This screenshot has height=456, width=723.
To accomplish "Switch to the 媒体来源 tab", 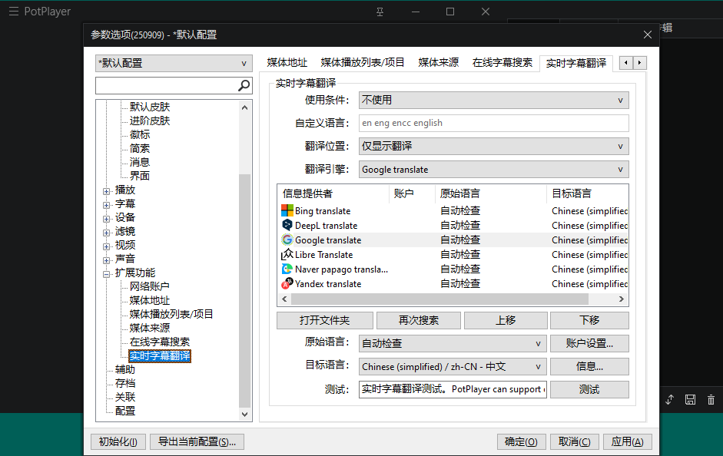I will [x=439, y=63].
